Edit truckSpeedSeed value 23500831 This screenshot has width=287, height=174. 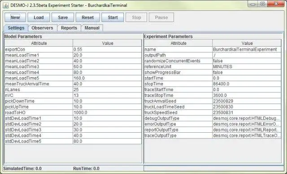pyautogui.click(x=247, y=113)
